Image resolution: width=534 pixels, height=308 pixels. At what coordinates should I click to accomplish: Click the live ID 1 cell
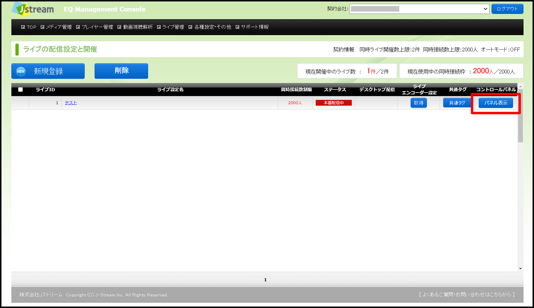(x=45, y=103)
